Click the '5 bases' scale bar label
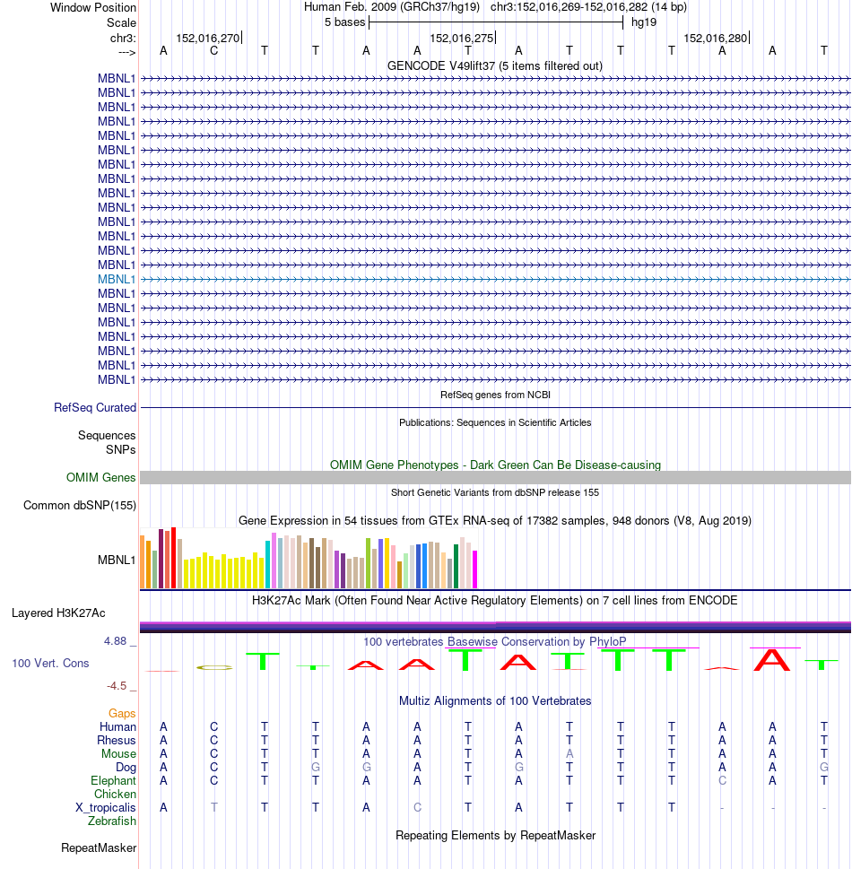The width and height of the screenshot is (852, 869). click(x=344, y=22)
